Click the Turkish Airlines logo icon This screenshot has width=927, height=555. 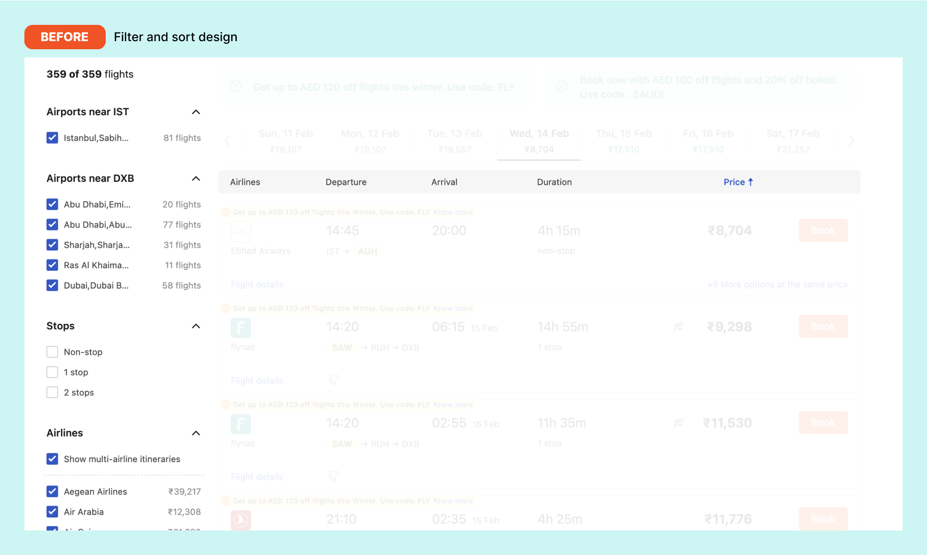[241, 520]
